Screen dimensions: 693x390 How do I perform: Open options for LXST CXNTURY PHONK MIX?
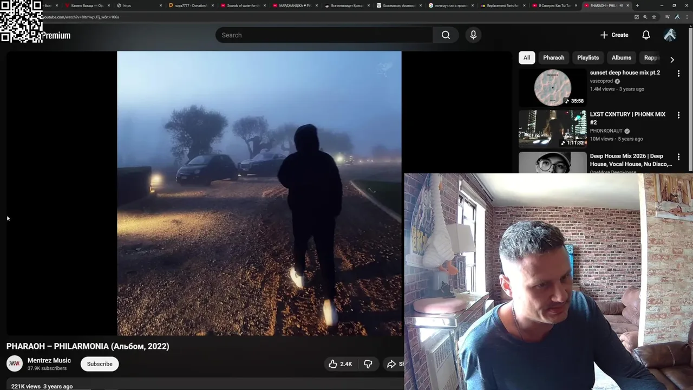678,115
